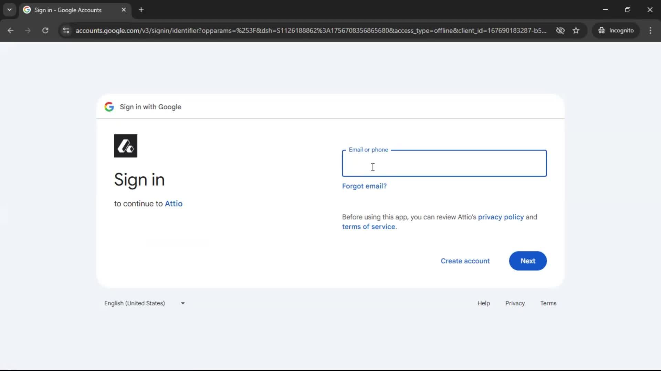Bookmark this page with the star
The width and height of the screenshot is (661, 371).
tap(576, 30)
